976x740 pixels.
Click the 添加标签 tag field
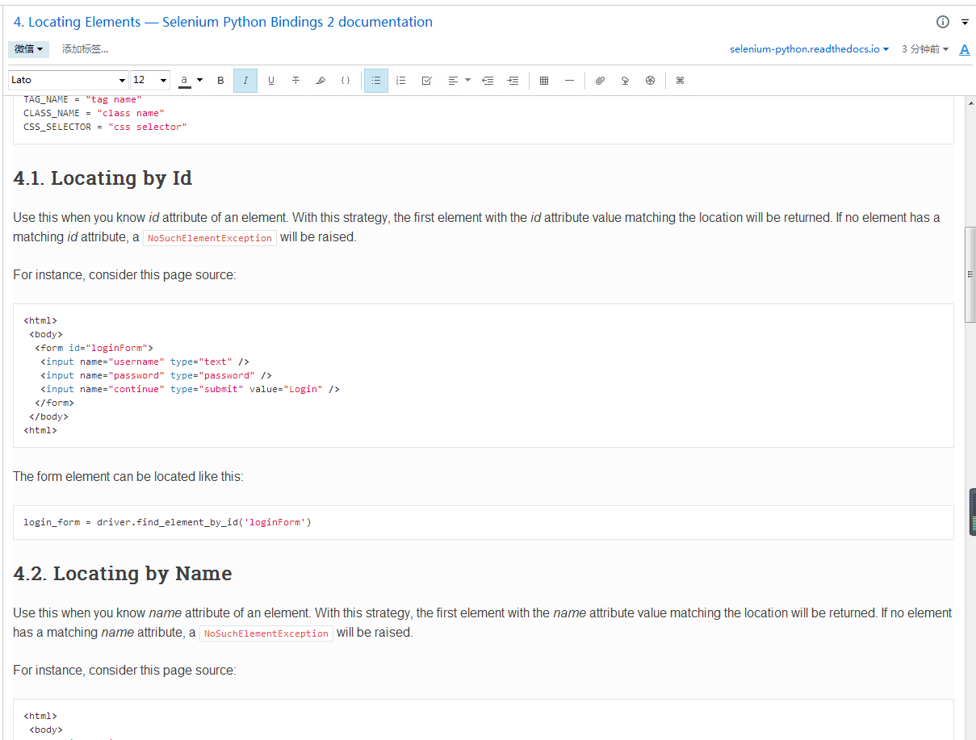click(x=85, y=49)
